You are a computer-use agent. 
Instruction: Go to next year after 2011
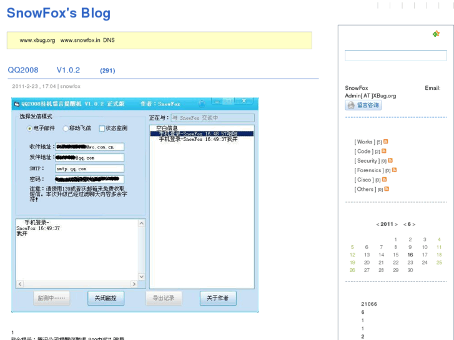click(x=396, y=224)
